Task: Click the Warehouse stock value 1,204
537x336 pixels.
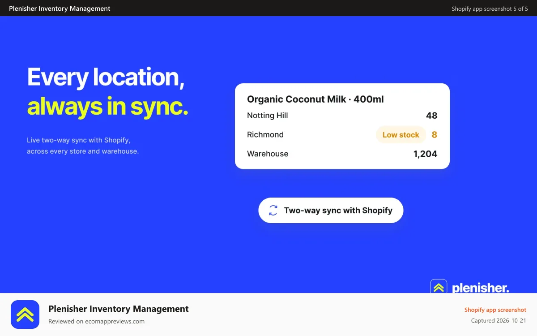Action: (x=425, y=154)
